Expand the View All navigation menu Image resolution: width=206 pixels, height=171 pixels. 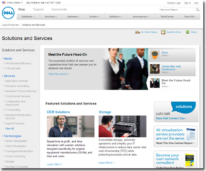click(x=190, y=17)
